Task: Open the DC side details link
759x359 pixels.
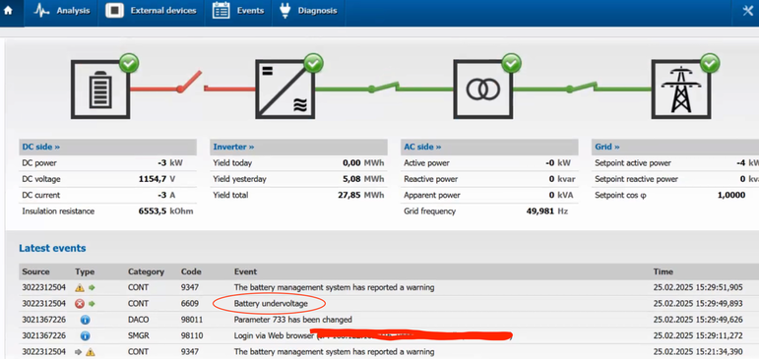Action: [41, 147]
